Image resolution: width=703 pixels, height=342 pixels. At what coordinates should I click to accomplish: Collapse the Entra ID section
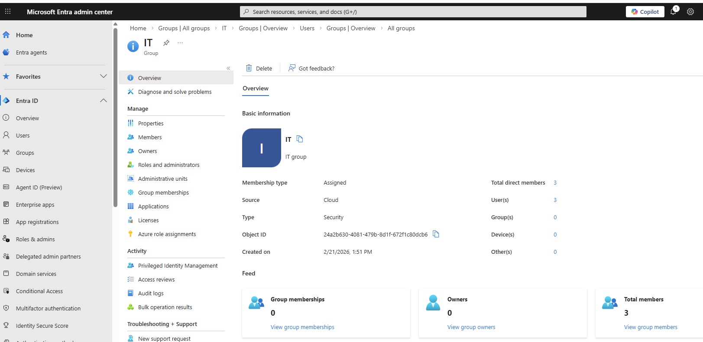[103, 100]
